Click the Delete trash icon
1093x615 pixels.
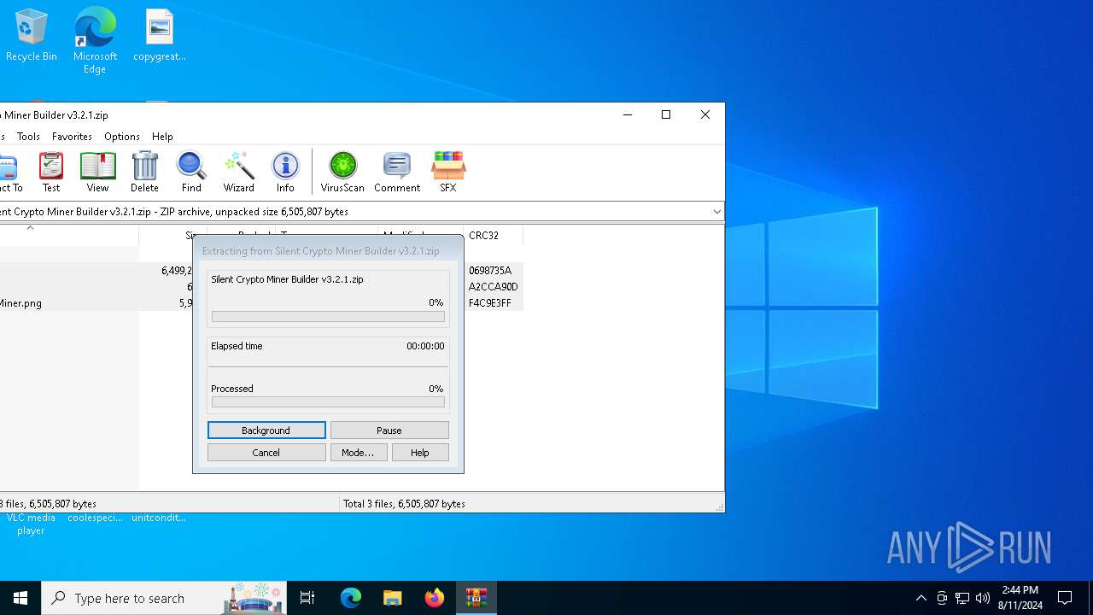(144, 172)
